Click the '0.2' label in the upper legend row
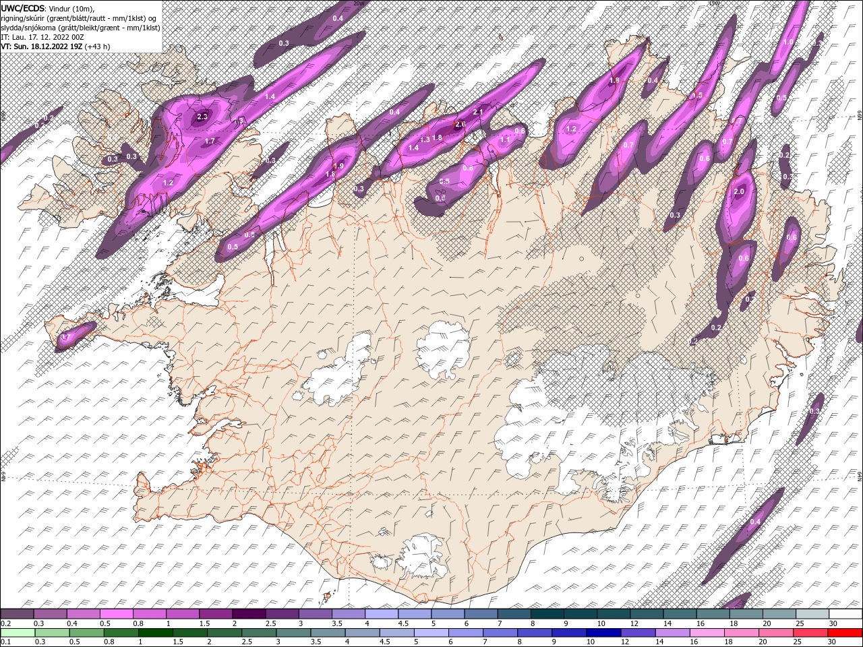The height and width of the screenshot is (647, 863). pos(6,623)
